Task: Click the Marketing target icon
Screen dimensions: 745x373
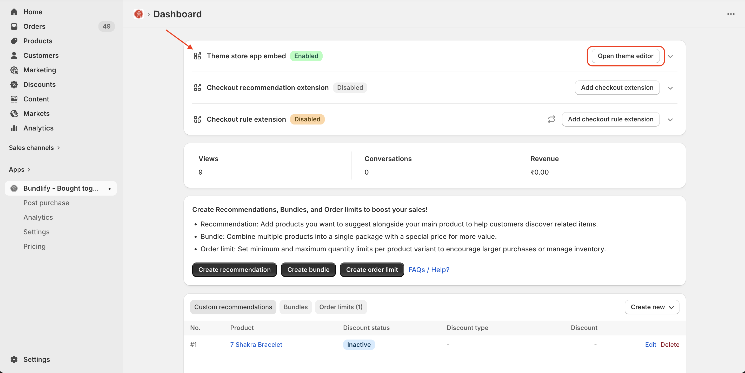Action: pos(14,70)
